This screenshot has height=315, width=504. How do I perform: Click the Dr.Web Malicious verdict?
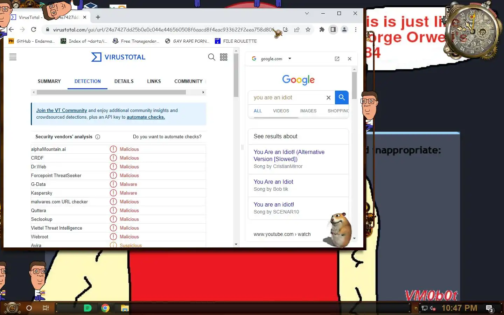click(x=129, y=167)
